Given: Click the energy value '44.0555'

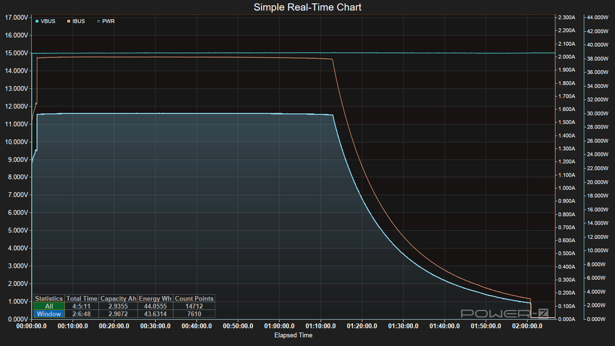Looking at the screenshot, I should click(x=156, y=306).
